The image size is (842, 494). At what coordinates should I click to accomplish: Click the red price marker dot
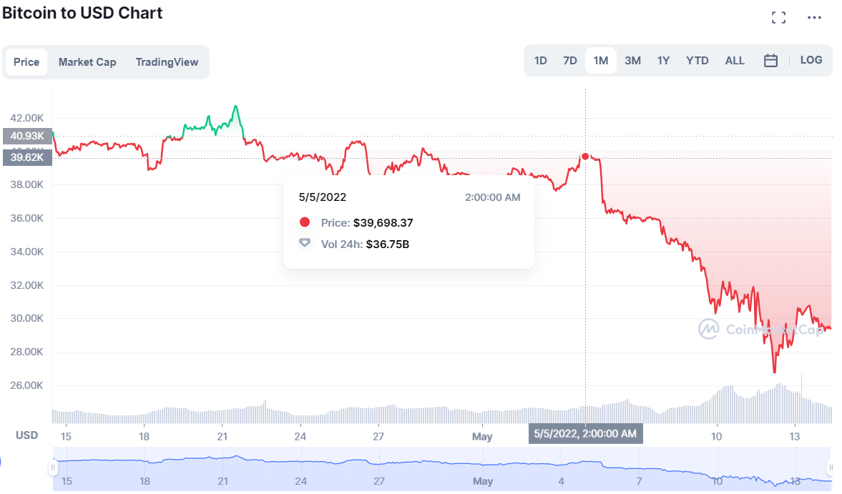point(585,157)
